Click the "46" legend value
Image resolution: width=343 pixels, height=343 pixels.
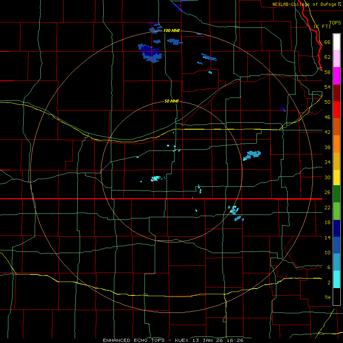[327, 117]
